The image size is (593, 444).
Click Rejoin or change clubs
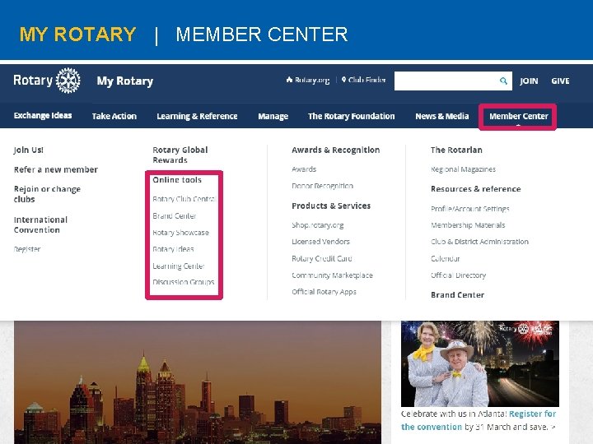point(47,194)
